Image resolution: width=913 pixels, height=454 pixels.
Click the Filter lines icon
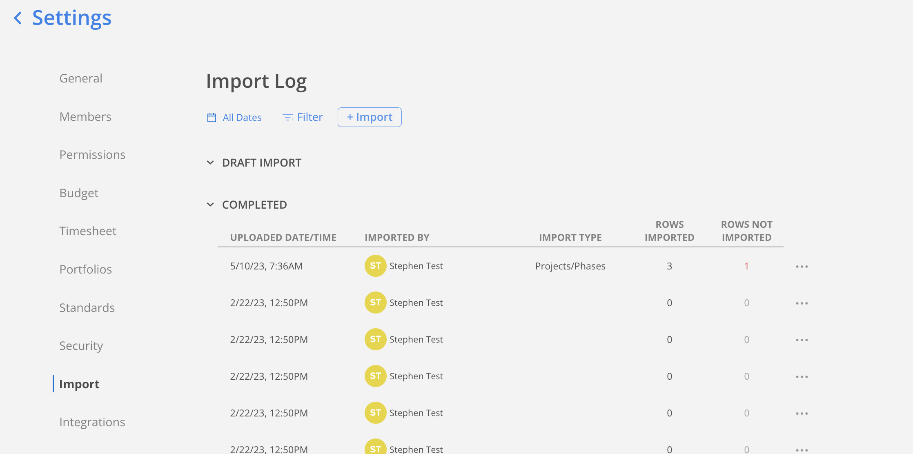tap(288, 118)
